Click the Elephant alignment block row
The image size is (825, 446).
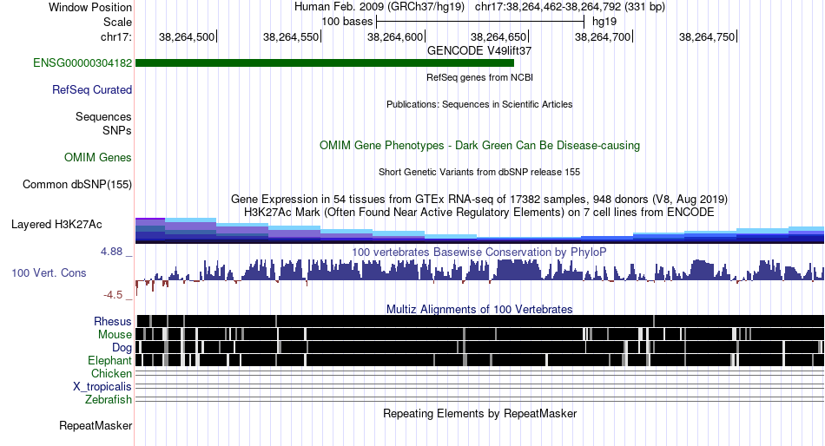[480, 360]
